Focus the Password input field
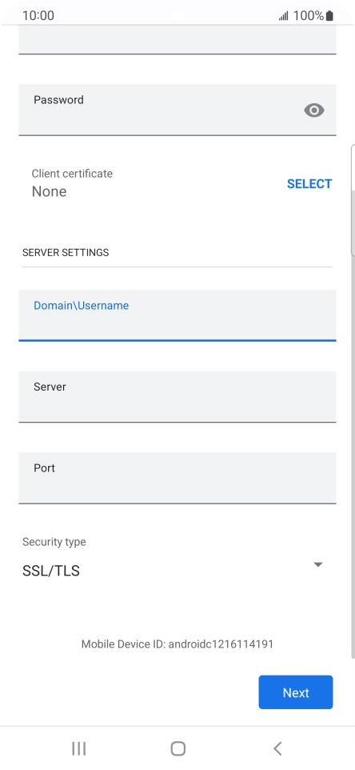Viewport: 355px width, 770px height. [177, 110]
